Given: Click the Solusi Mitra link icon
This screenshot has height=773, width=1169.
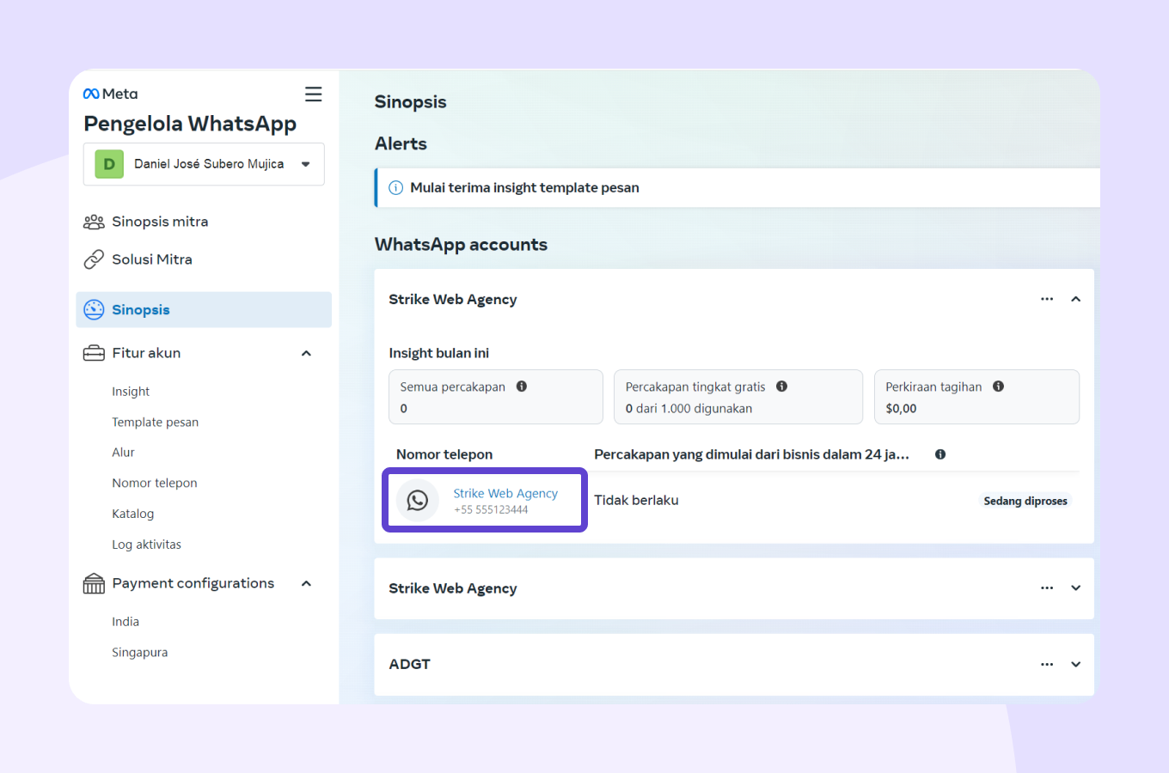Looking at the screenshot, I should [94, 259].
